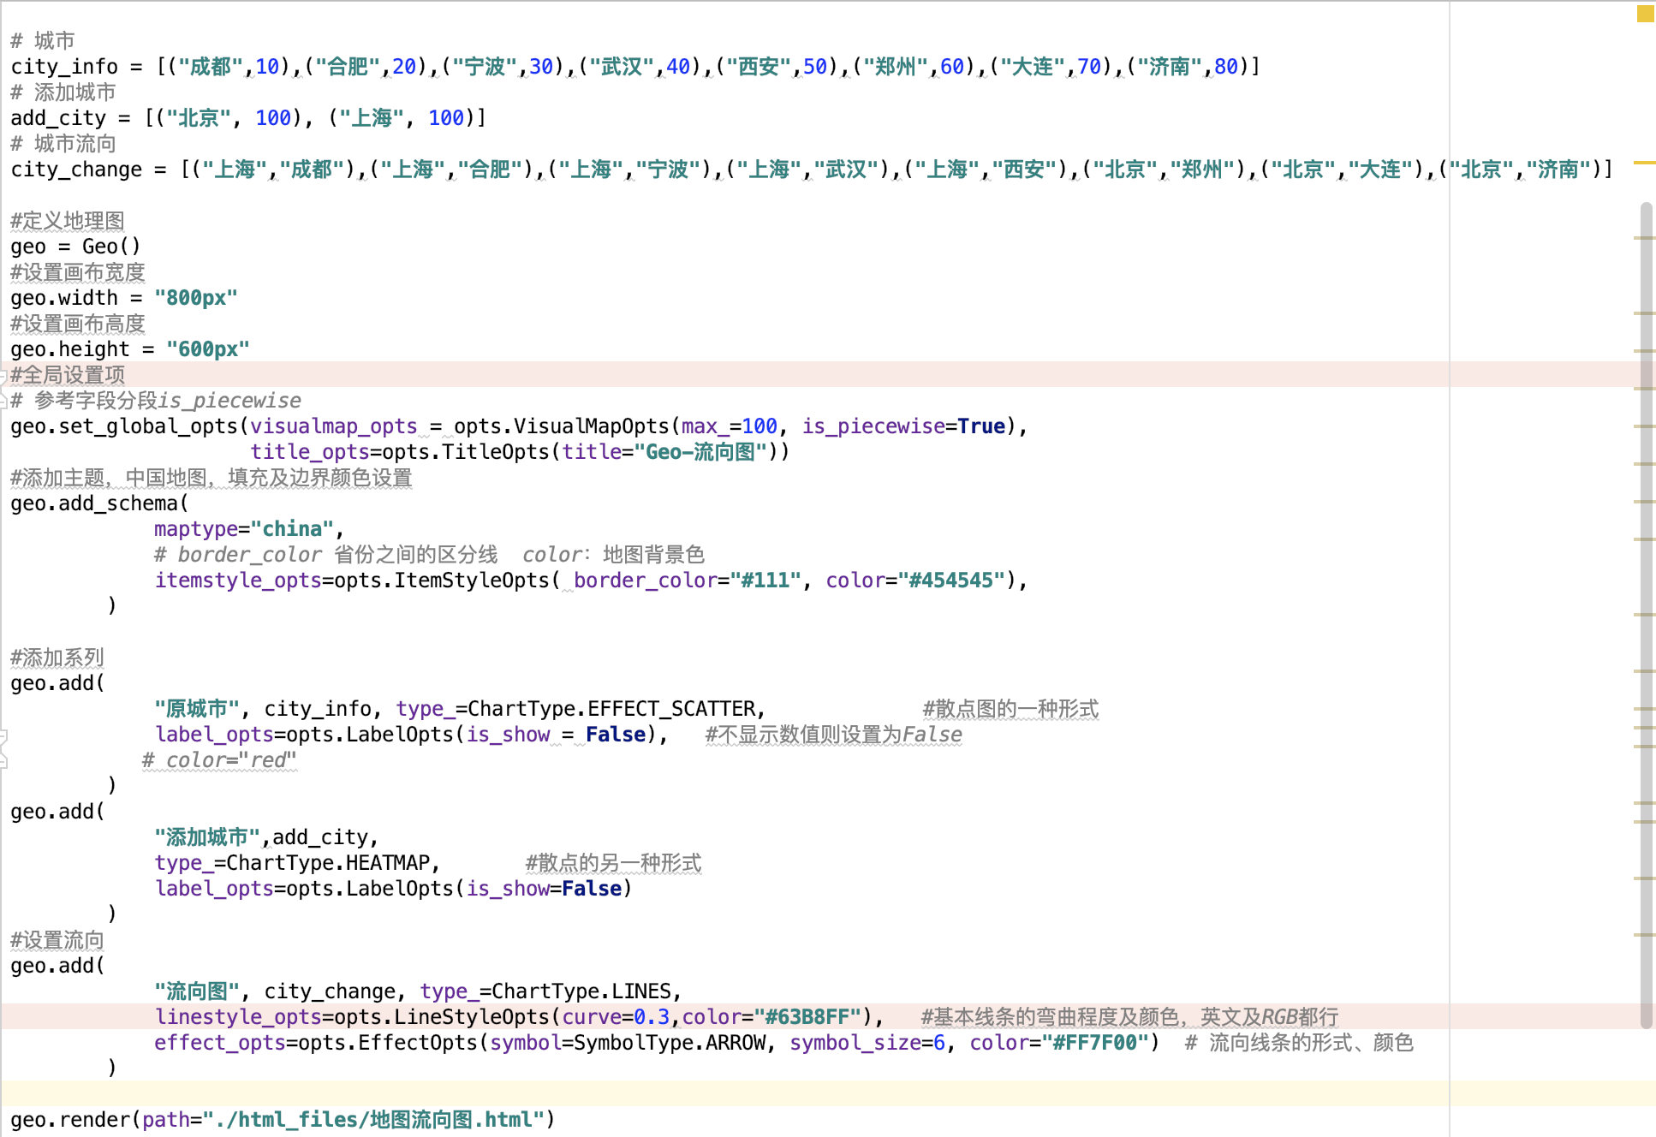This screenshot has height=1137, width=1656.
Task: Click ChartType.HEATMAP in the code
Action: [328, 863]
